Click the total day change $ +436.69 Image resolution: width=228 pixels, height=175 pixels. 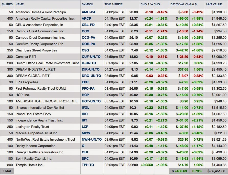click(179, 171)
